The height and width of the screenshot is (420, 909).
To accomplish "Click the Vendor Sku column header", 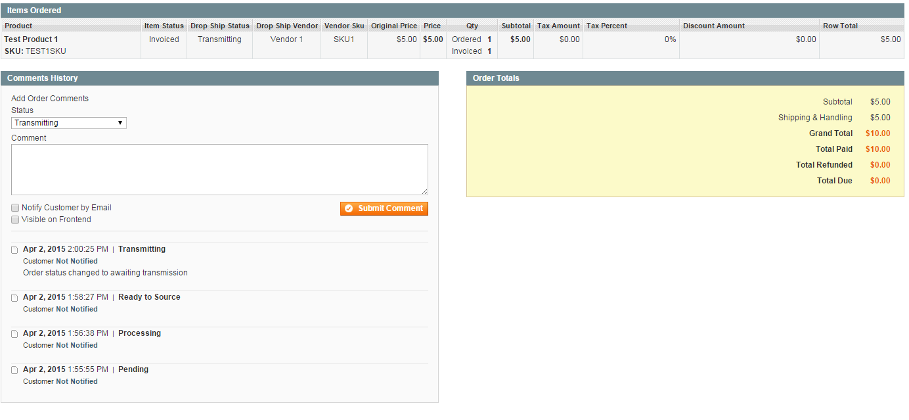I will [344, 26].
